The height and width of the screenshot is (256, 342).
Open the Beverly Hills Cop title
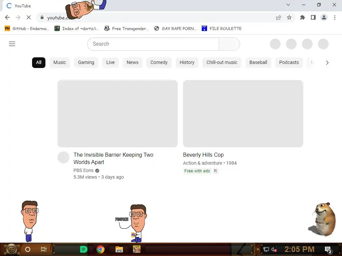(x=203, y=155)
